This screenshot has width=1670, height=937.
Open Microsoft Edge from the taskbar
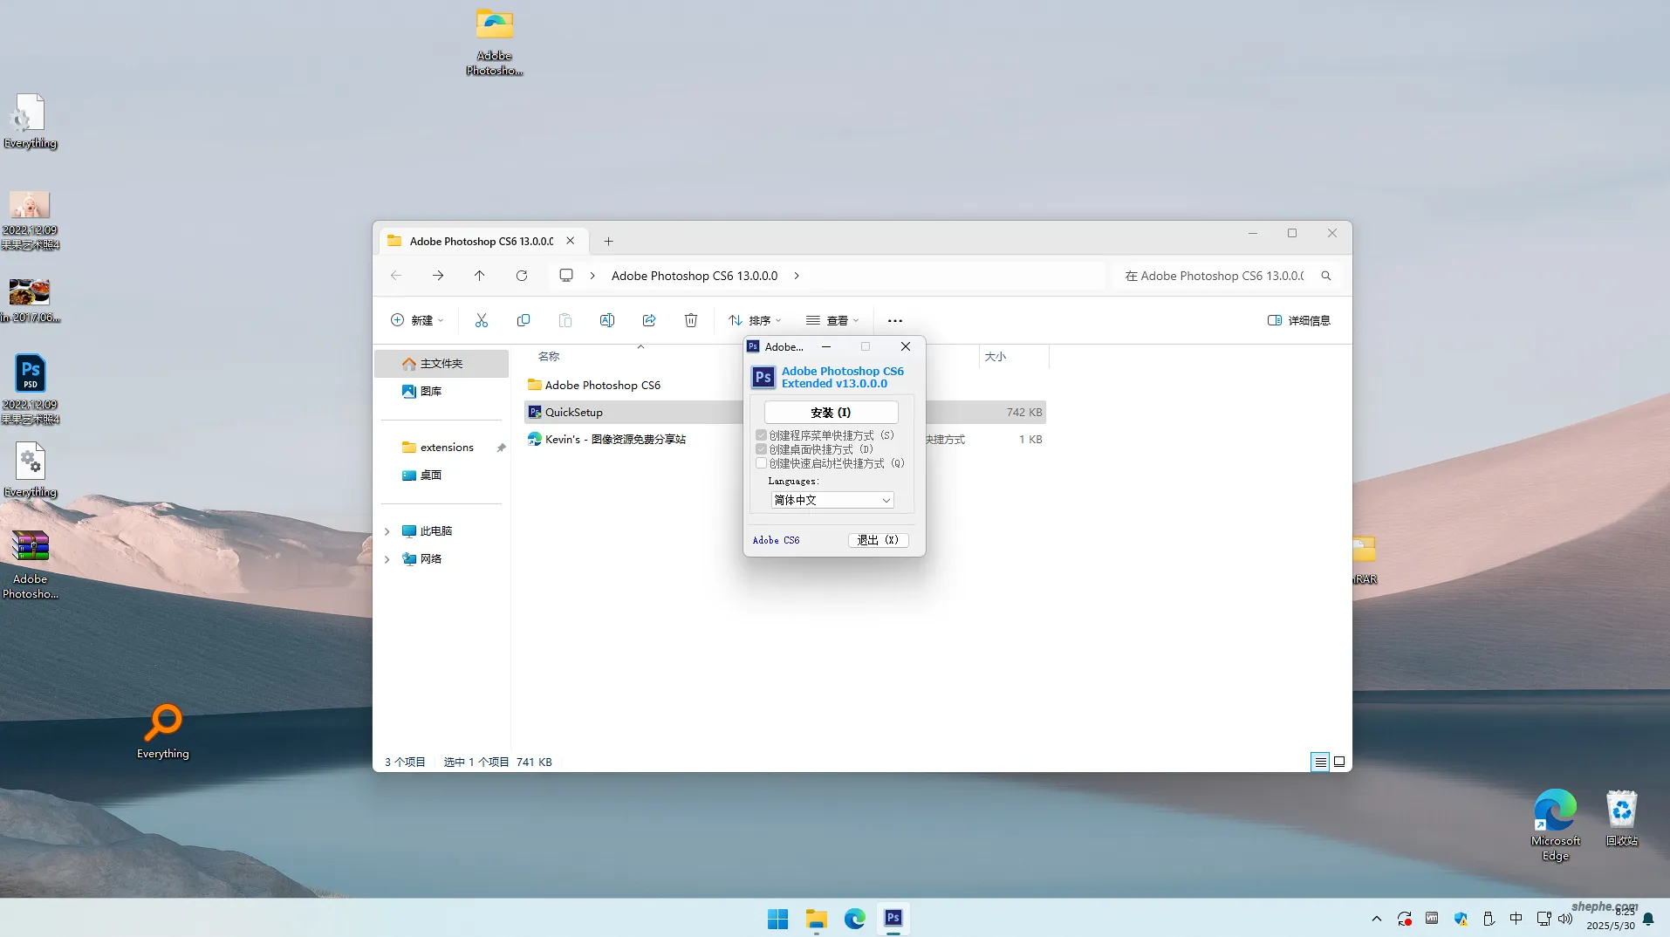(854, 918)
